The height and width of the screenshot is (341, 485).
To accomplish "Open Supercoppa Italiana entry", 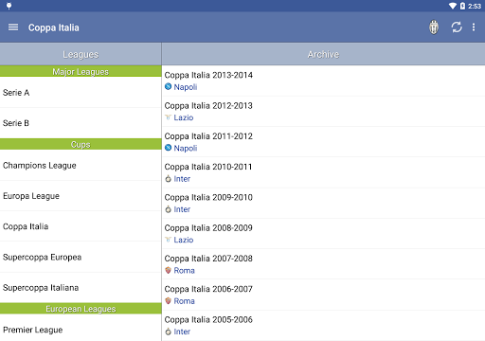I will click(81, 288).
